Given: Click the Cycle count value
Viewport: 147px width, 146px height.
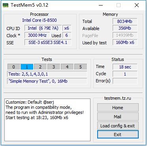Looking at the screenshot, I should [x=125, y=74].
